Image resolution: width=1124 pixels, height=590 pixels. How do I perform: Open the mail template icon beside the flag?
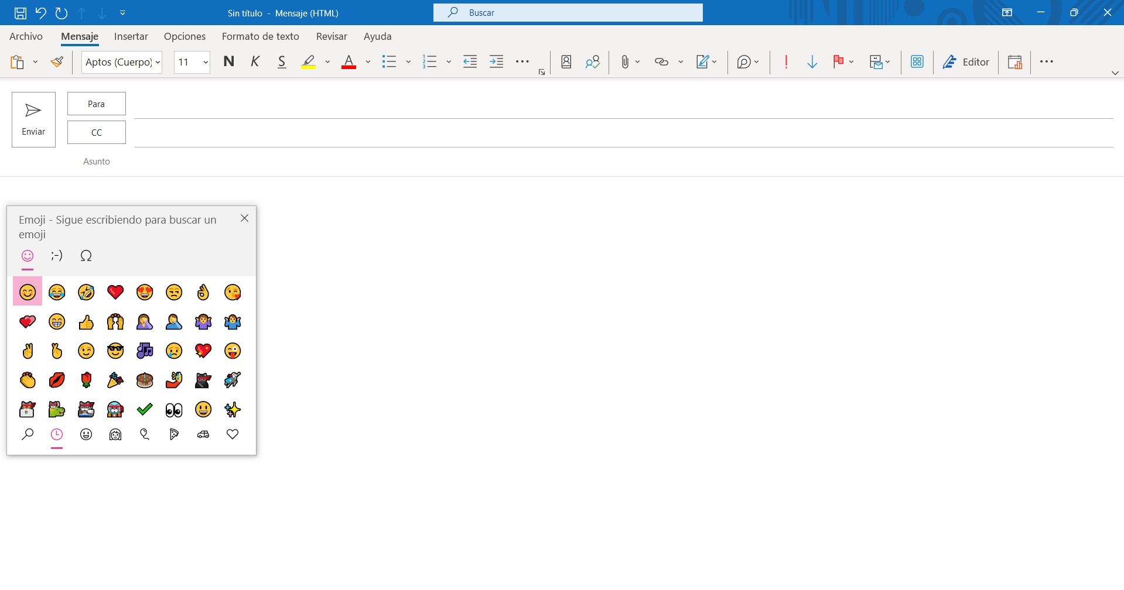(876, 61)
